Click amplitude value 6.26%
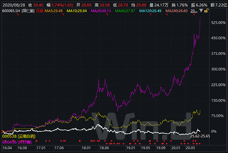 pos(201,5)
